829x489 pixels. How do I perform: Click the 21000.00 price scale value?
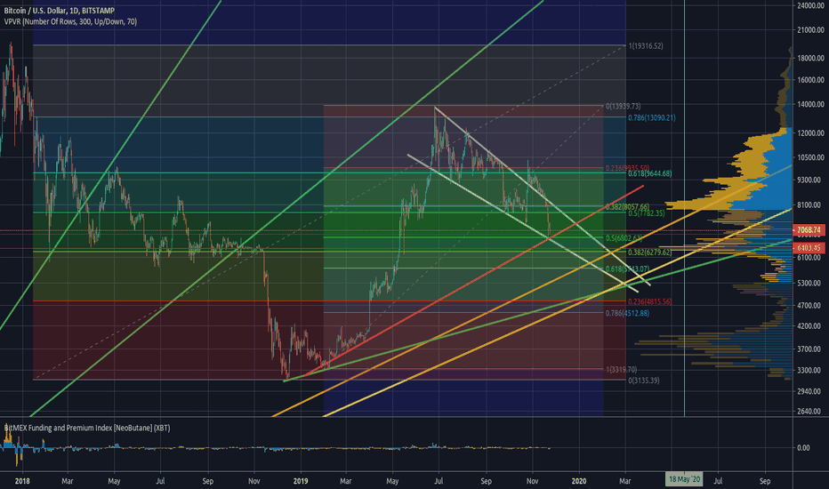810,30
